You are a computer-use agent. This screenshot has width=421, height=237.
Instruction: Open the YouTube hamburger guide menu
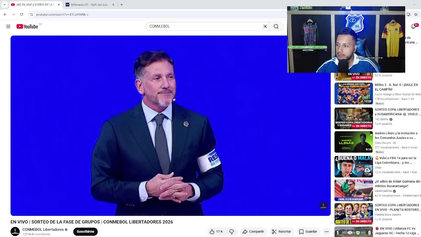click(x=8, y=26)
